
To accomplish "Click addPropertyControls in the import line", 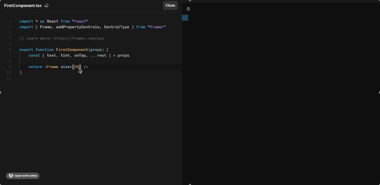I will tap(78, 27).
